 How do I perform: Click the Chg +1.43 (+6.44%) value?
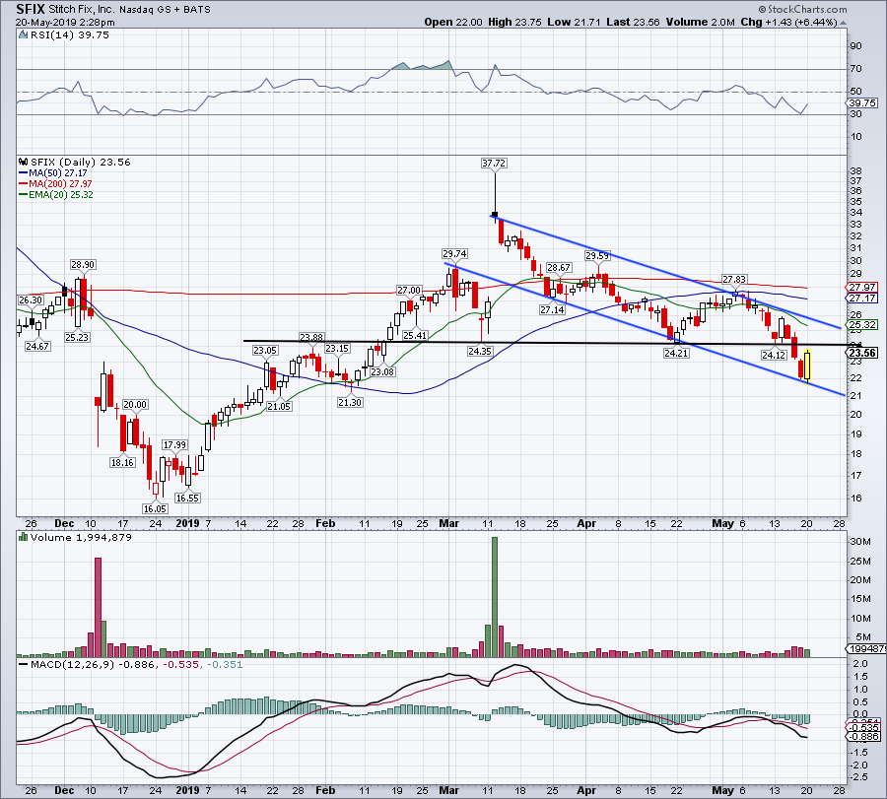788,22
